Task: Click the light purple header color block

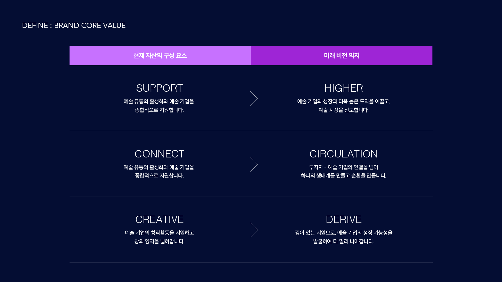Action: [160, 56]
